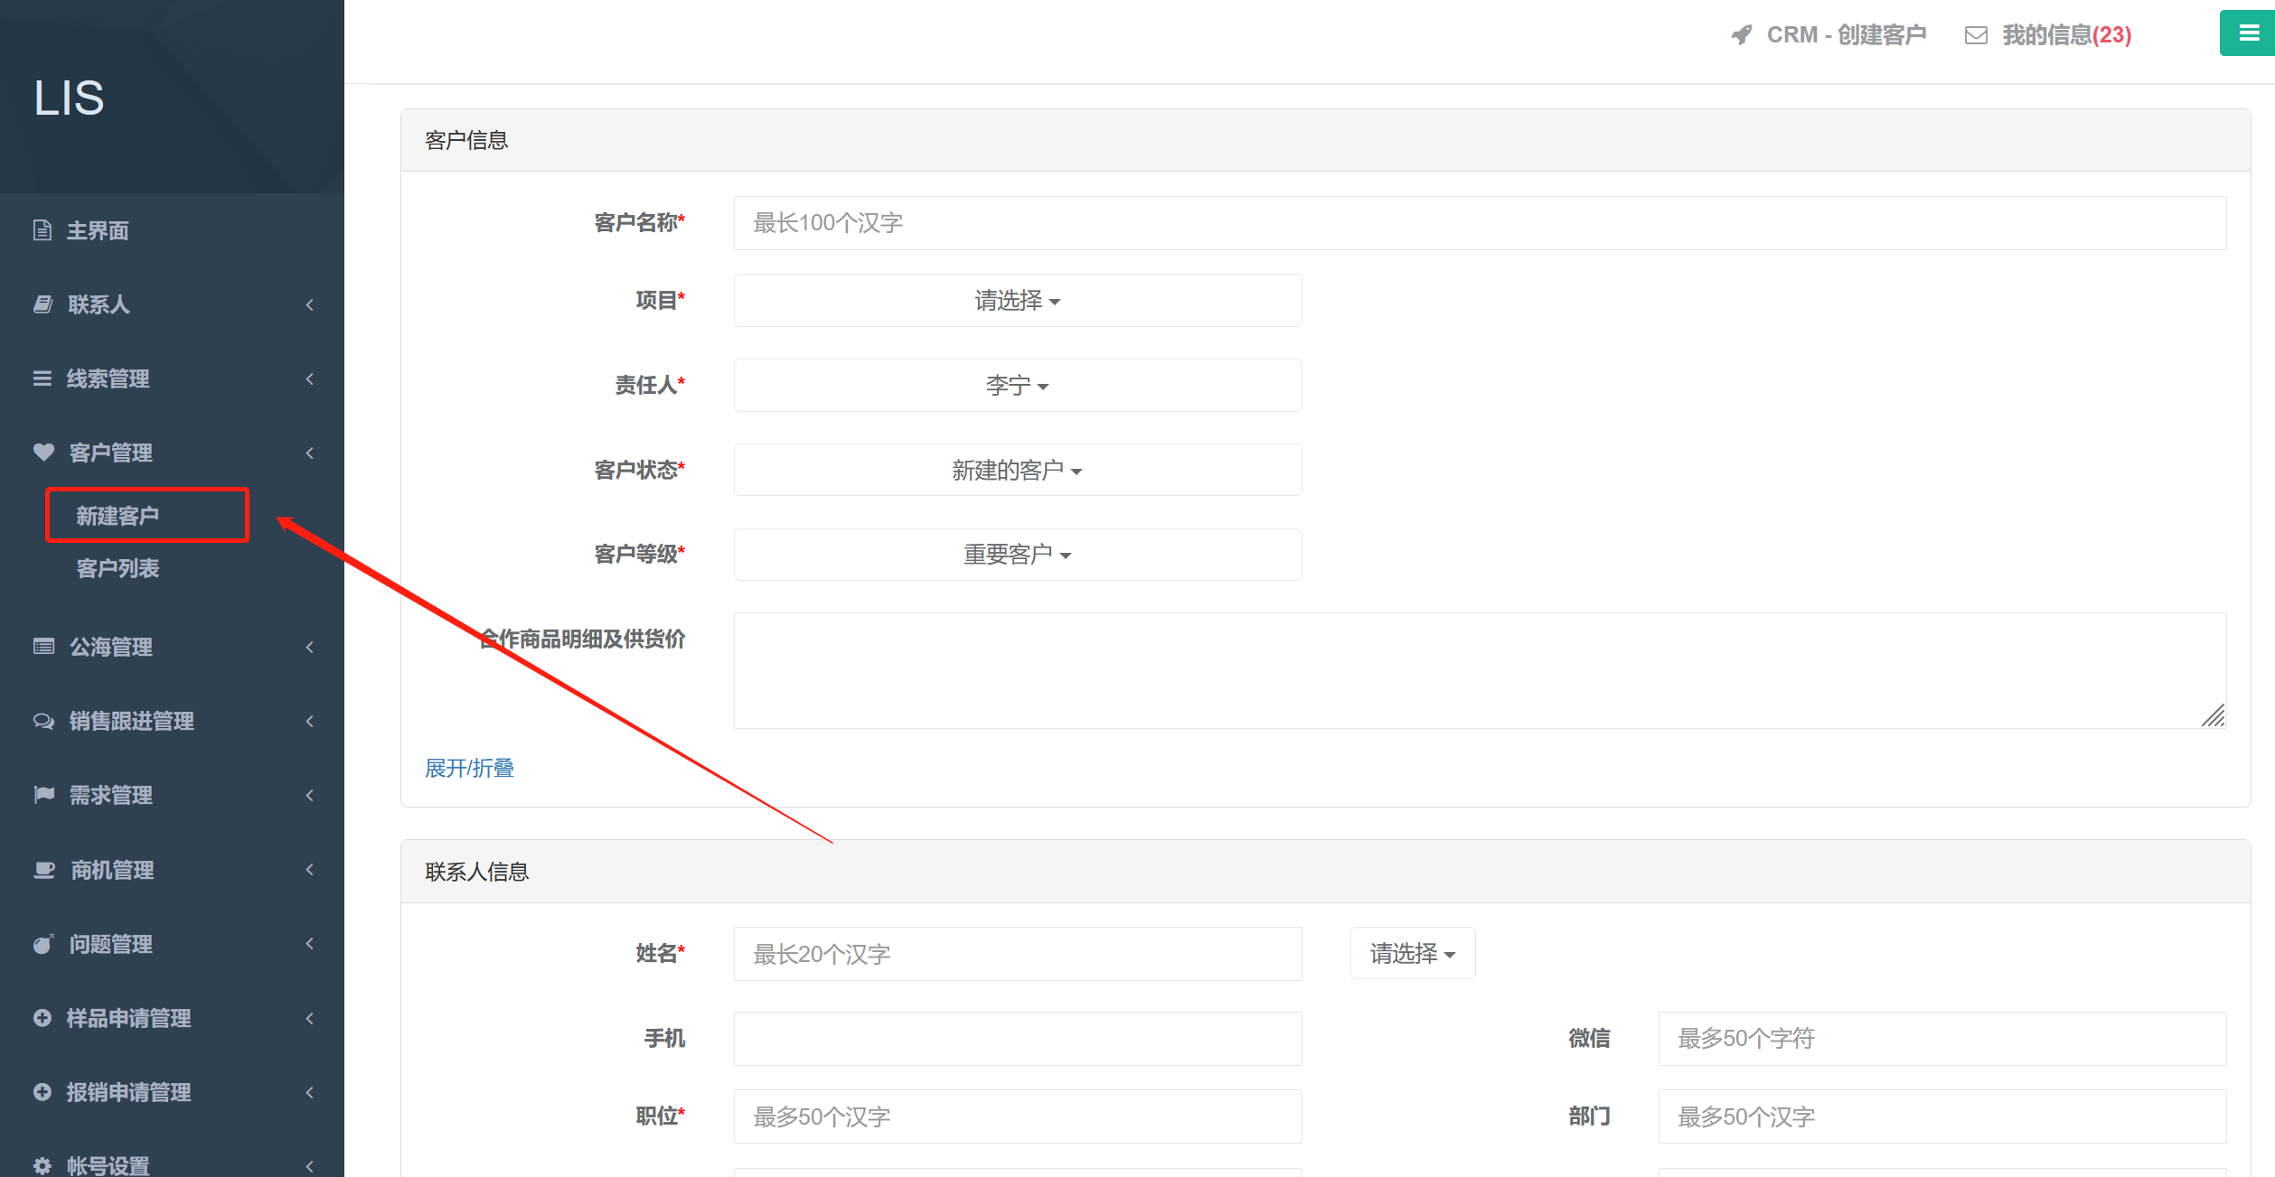Click CRM - 创建客户 header link

click(x=1847, y=35)
